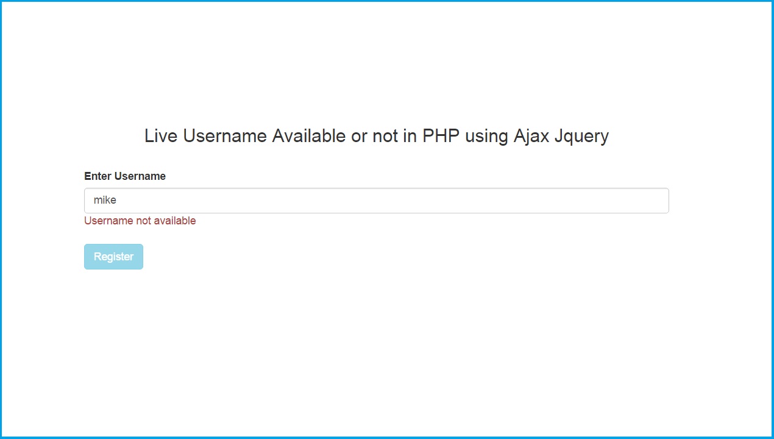The height and width of the screenshot is (439, 774).
Task: Click the word "Ajax" in the heading
Action: pos(531,135)
